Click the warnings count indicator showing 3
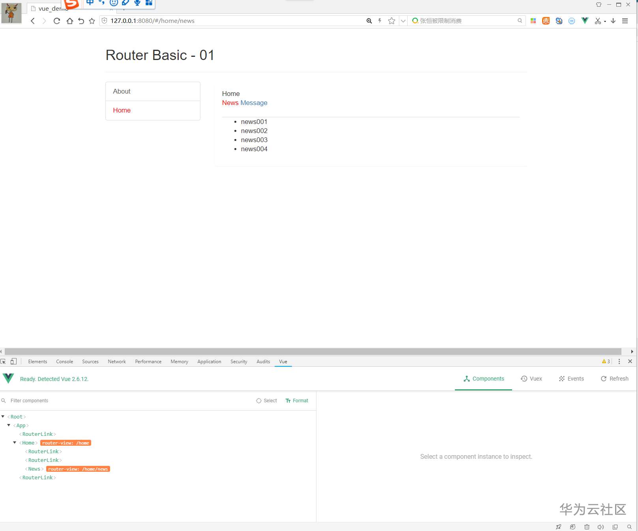 606,361
